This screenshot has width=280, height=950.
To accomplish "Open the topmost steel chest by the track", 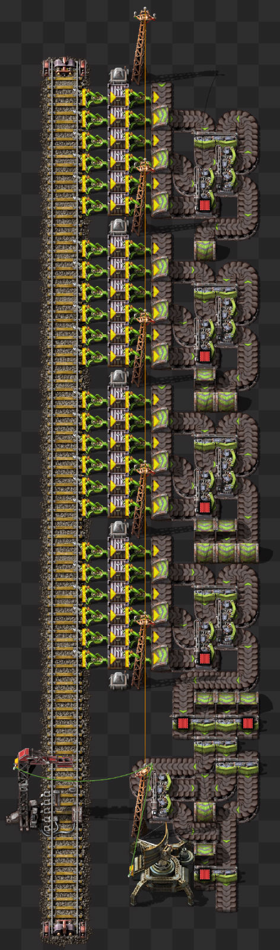I will [117, 95].
